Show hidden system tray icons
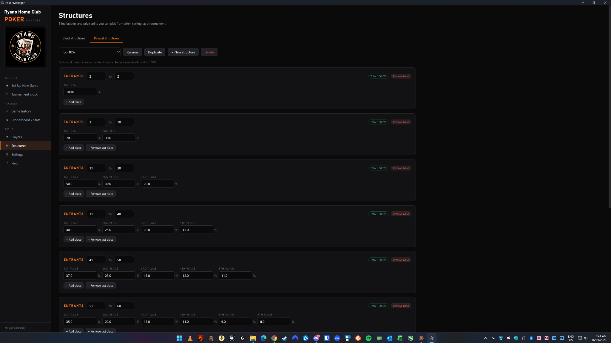The image size is (611, 343). (x=485, y=338)
